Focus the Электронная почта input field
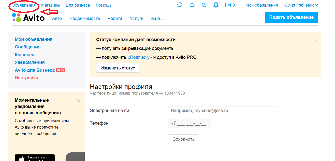 tap(222, 111)
